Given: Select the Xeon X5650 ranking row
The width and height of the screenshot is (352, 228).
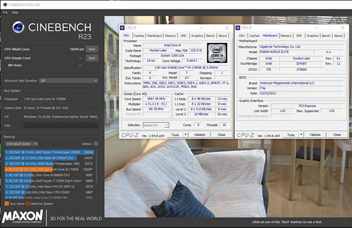Looking at the screenshot, I should (x=49, y=192).
